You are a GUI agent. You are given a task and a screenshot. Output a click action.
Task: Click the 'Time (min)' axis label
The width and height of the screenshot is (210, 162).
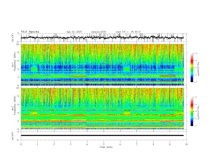(106, 147)
